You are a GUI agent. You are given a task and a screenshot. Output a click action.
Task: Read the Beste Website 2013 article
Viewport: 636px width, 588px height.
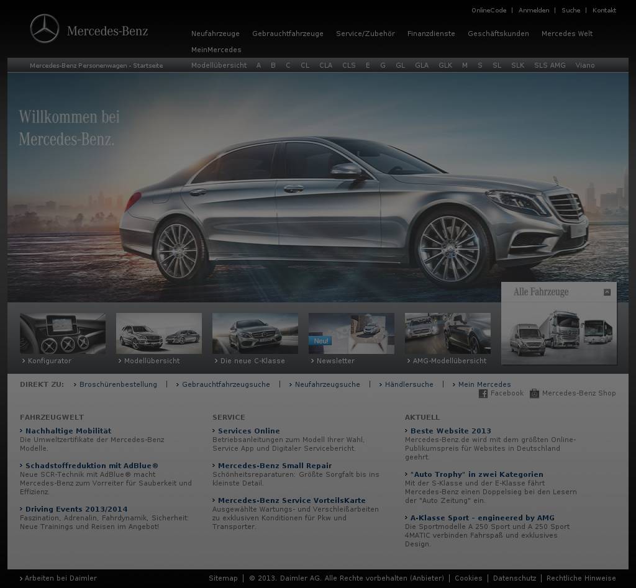pos(450,431)
